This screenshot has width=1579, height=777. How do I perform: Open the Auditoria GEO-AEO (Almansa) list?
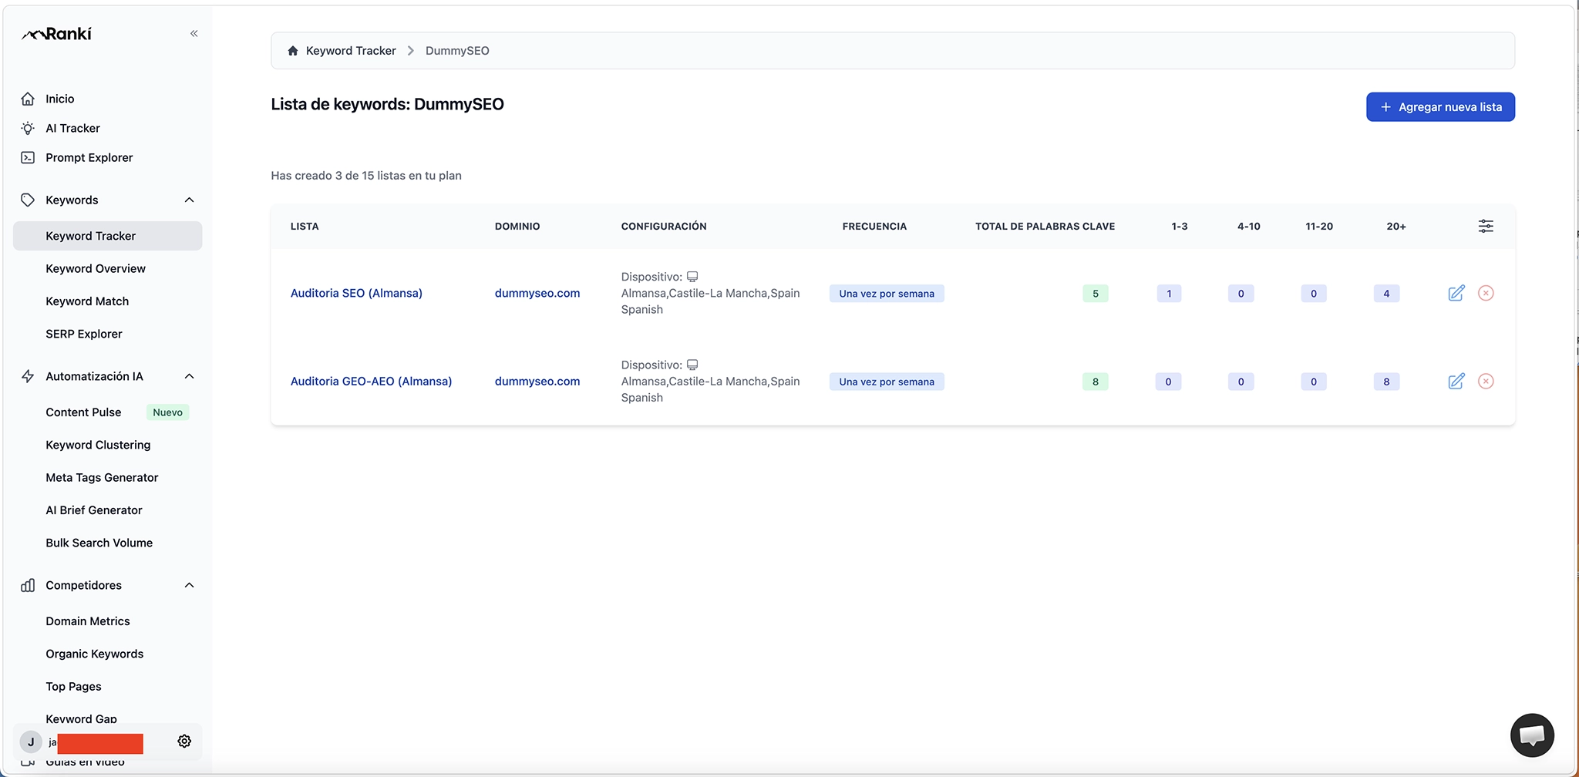371,381
